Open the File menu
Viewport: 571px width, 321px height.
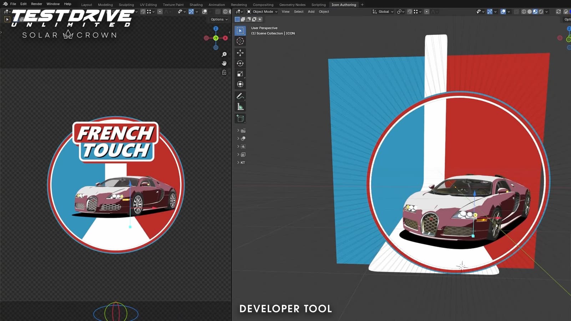coord(13,4)
